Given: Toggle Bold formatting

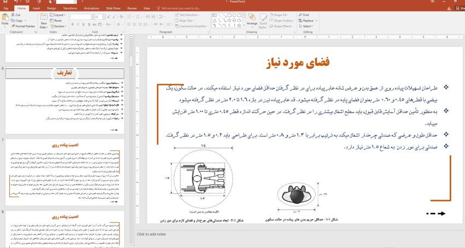Looking at the screenshot, I should (72, 24).
